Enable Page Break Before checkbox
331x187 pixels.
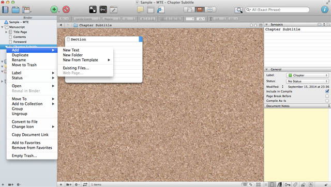(x=327, y=96)
